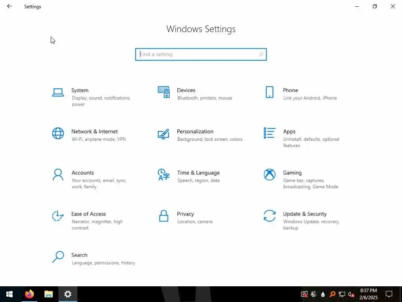402x302 pixels.
Task: Open the Accounts person icon
Action: (58, 175)
